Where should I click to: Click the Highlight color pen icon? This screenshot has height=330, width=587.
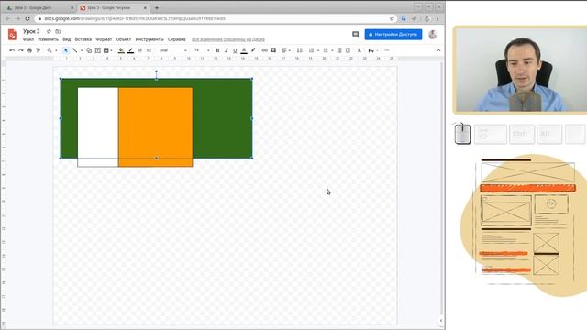253,50
